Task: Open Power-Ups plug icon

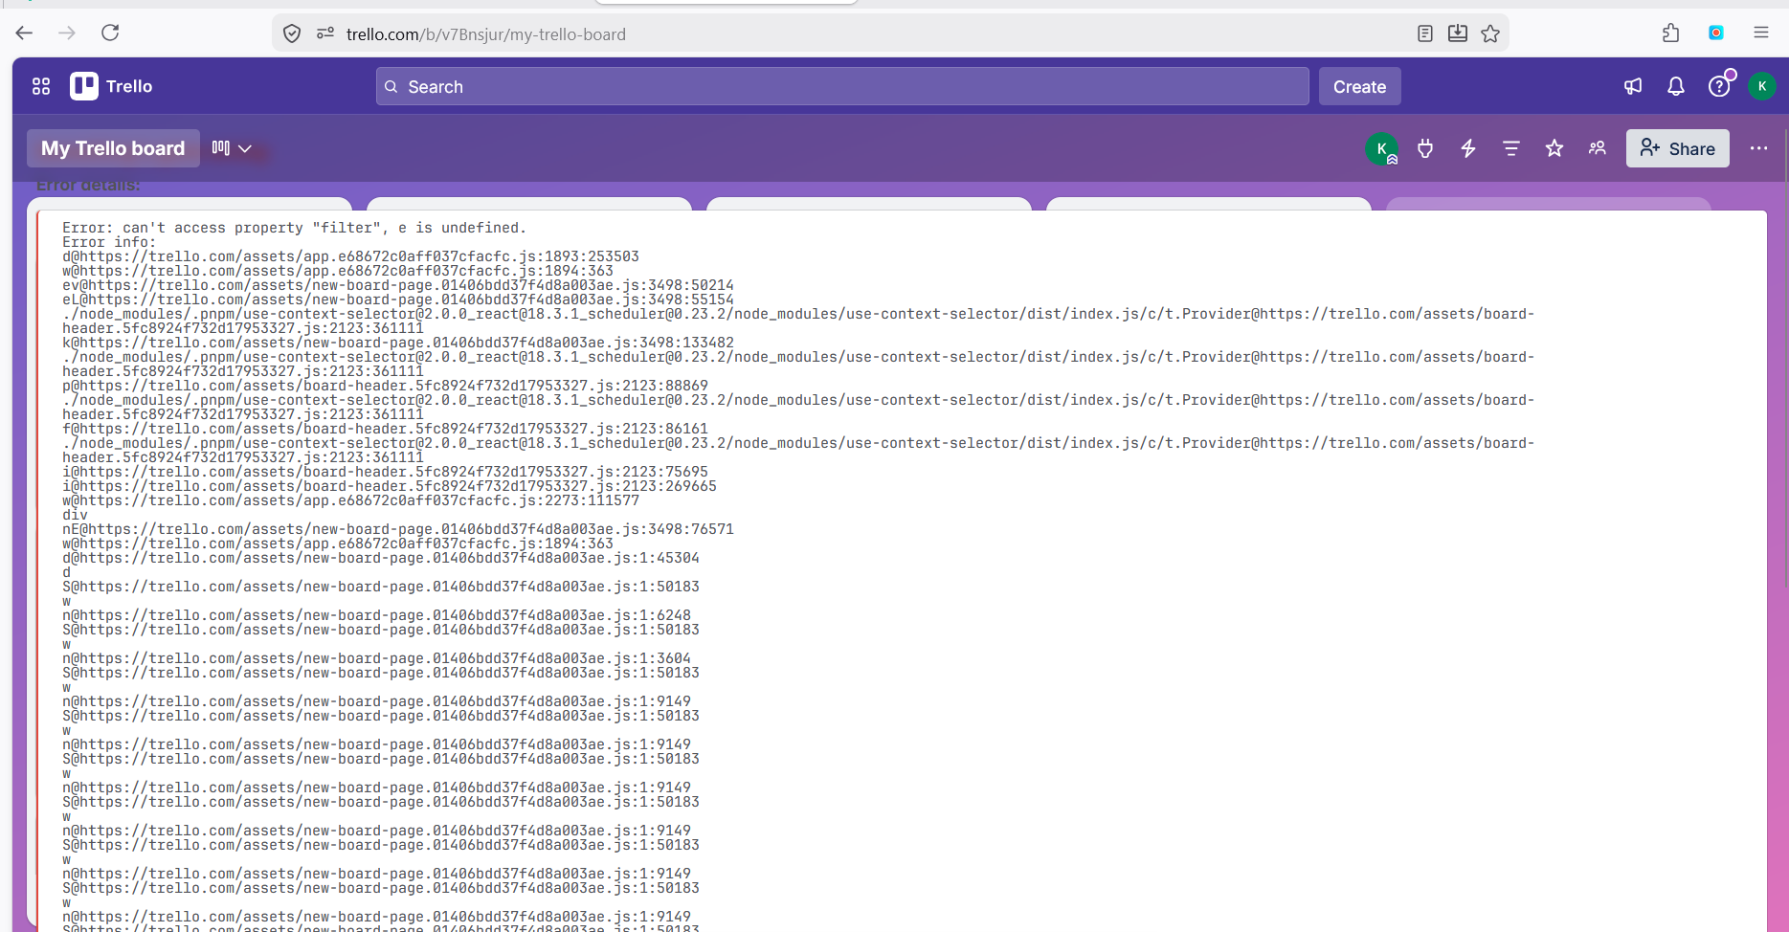Action: pyautogui.click(x=1425, y=148)
